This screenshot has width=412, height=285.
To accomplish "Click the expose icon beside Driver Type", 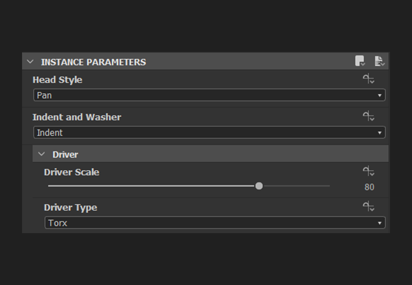I will click(x=368, y=207).
